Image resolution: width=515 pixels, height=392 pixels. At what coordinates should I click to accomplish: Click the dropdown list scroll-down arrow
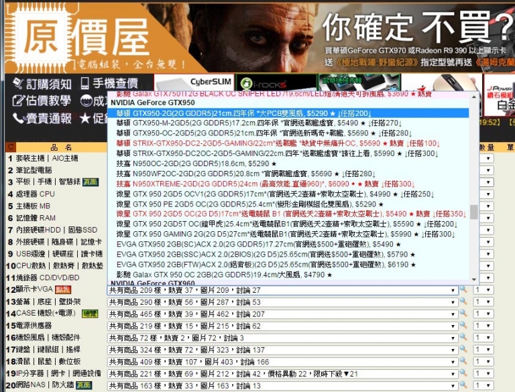tap(473, 279)
